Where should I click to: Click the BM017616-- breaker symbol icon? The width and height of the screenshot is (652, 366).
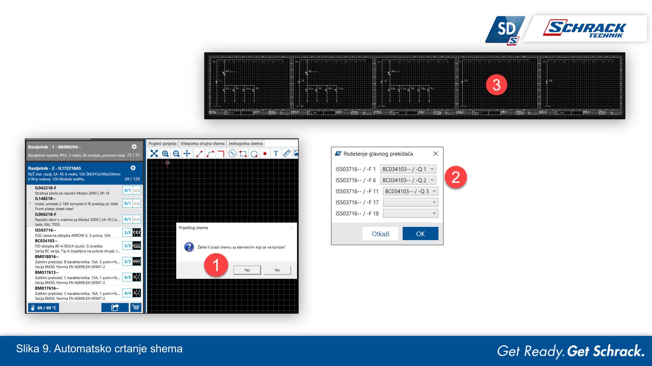tap(137, 293)
